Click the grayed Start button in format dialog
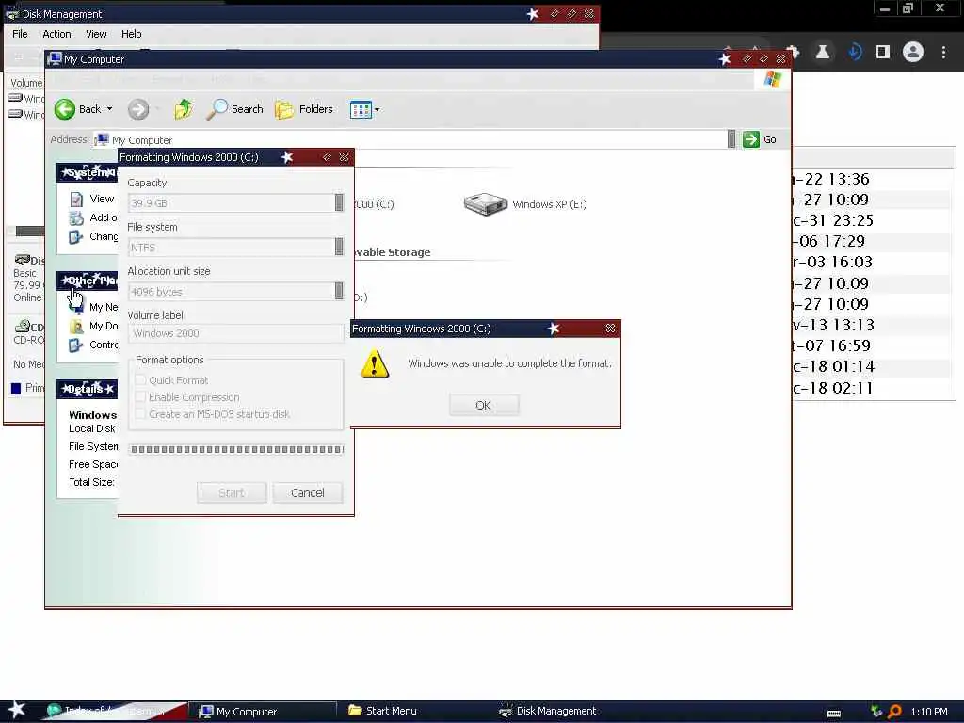The height and width of the screenshot is (723, 964). pos(232,492)
